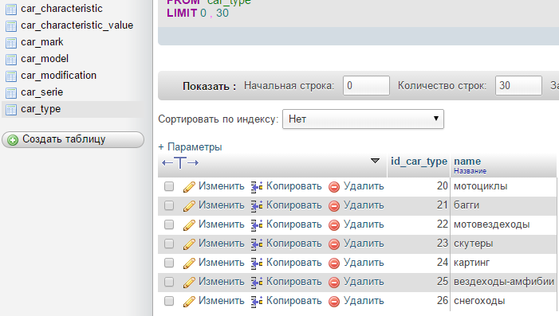The height and width of the screenshot is (316, 559).
Task: Open Сортировать по индексу dropdown
Action: [363, 119]
